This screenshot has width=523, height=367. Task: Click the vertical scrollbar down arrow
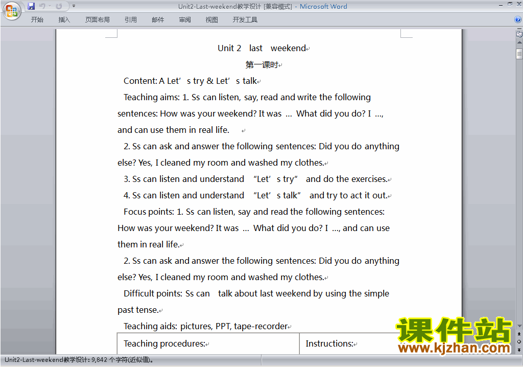519,326
